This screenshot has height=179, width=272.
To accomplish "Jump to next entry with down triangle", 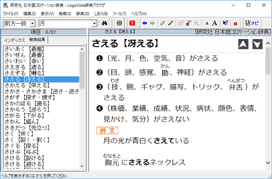I will click(258, 44).
